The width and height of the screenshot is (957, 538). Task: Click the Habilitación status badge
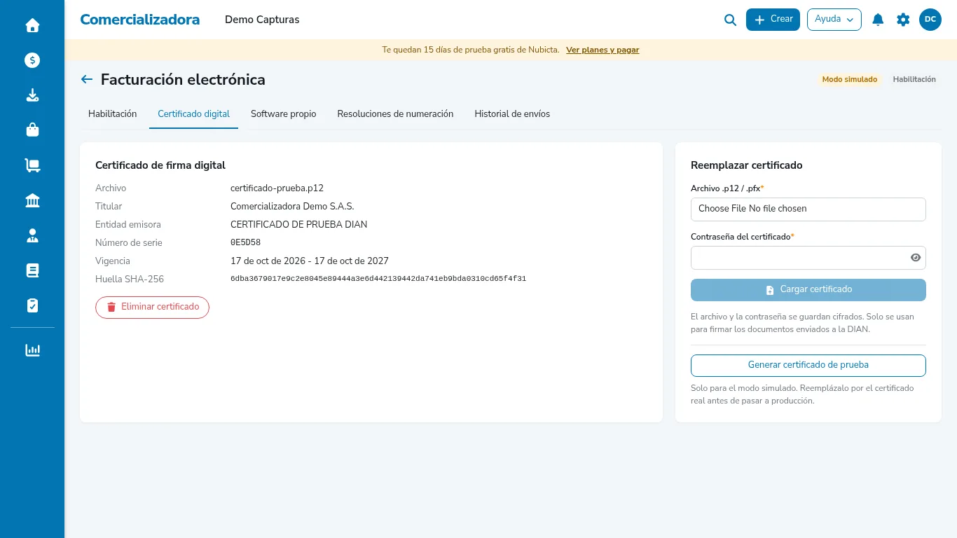[x=914, y=80]
